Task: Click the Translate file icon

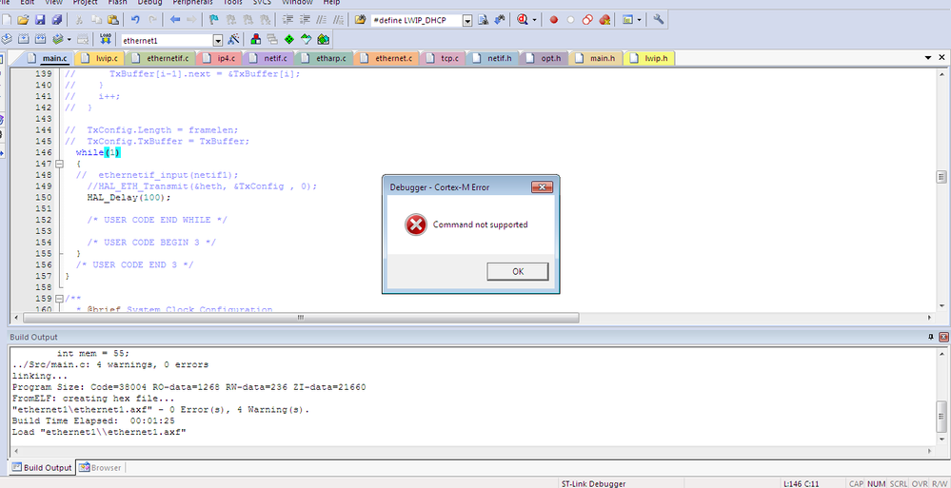Action: click(7, 39)
